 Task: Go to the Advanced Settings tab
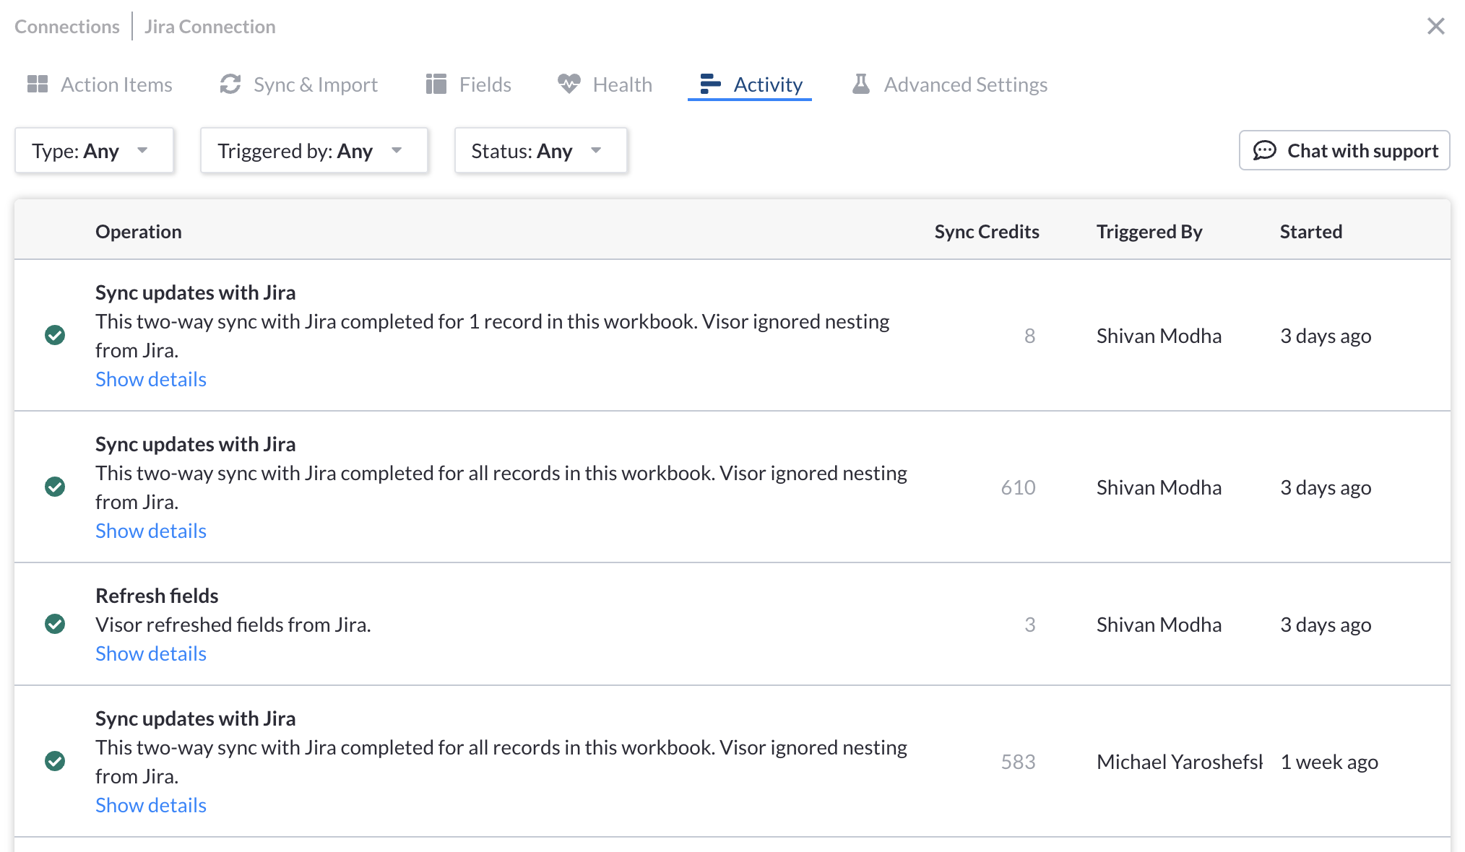click(949, 84)
